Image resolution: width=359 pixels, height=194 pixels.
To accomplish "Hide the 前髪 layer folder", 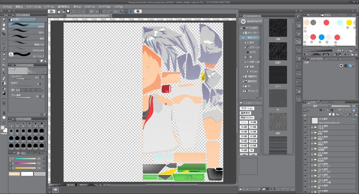I will coord(305,133).
